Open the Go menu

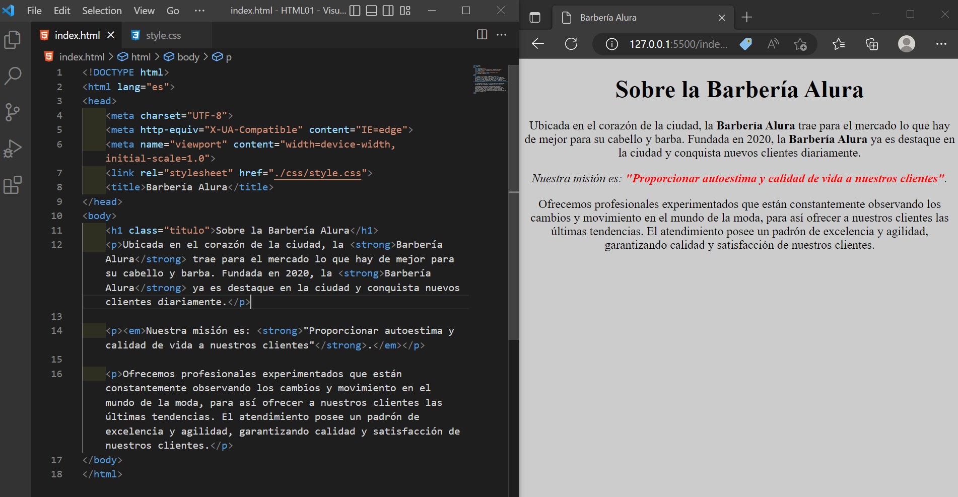pos(173,11)
